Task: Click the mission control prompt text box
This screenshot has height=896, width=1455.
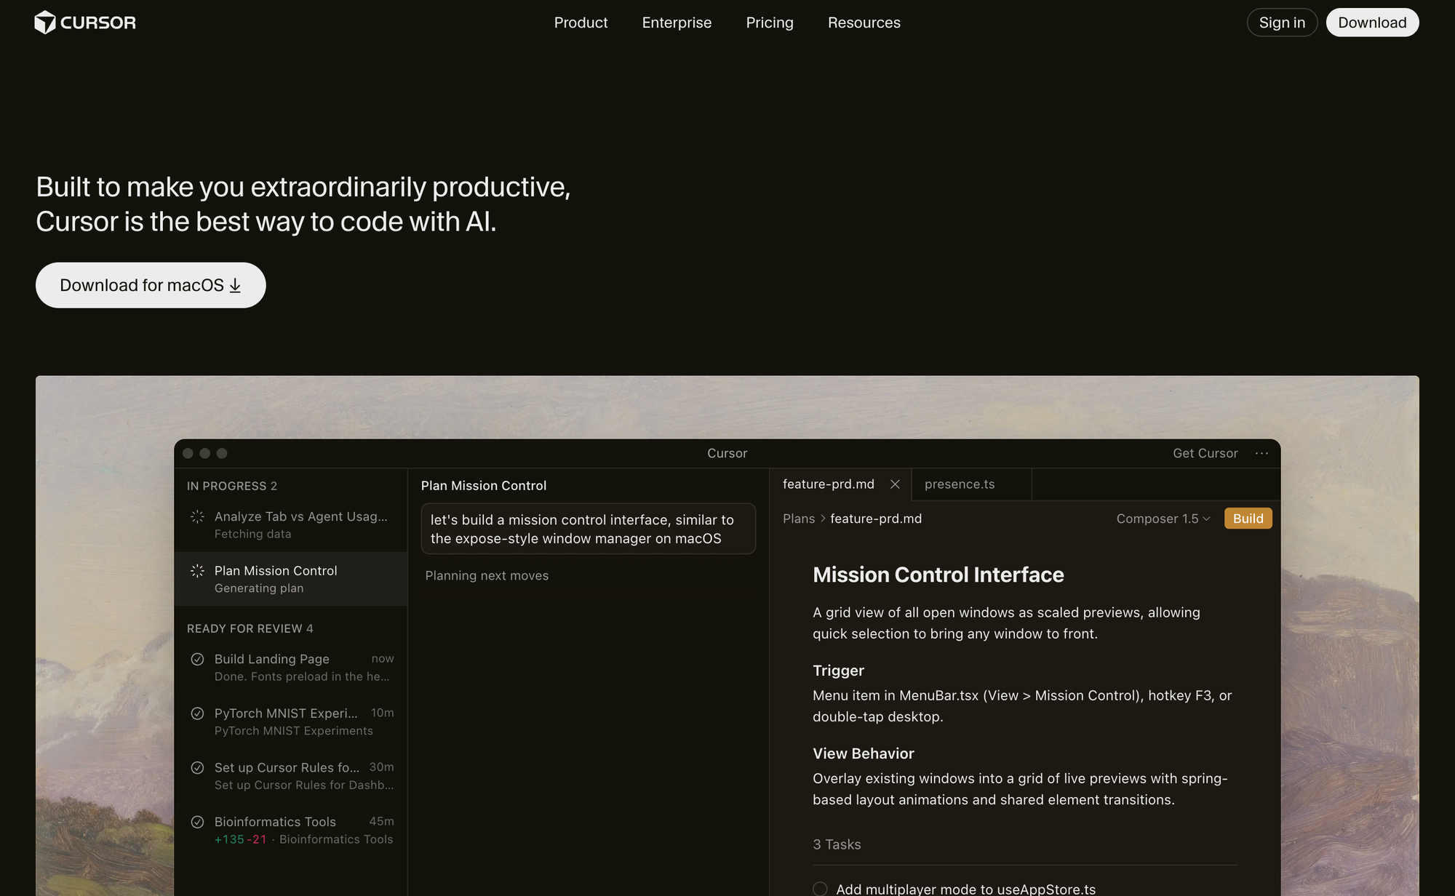Action: [x=588, y=529]
